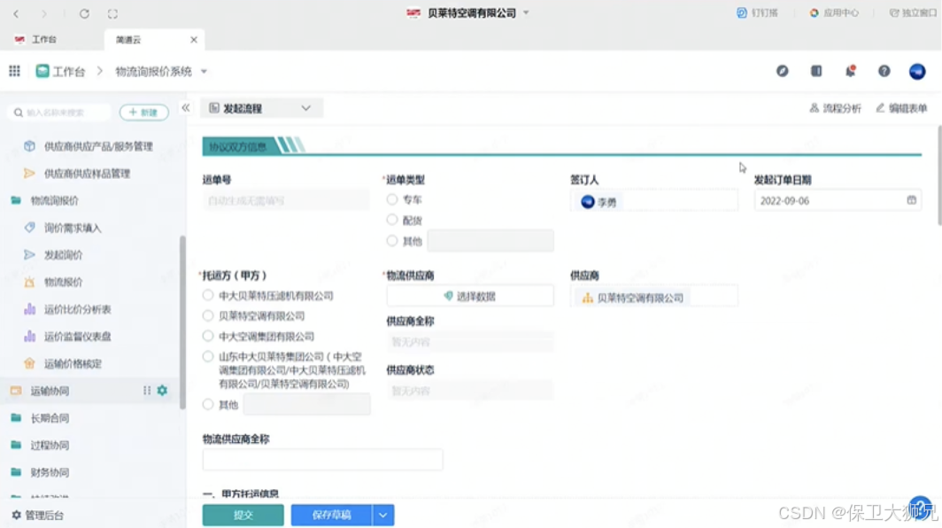Select 贝莱特空调有限公司 as shipper

208,315
